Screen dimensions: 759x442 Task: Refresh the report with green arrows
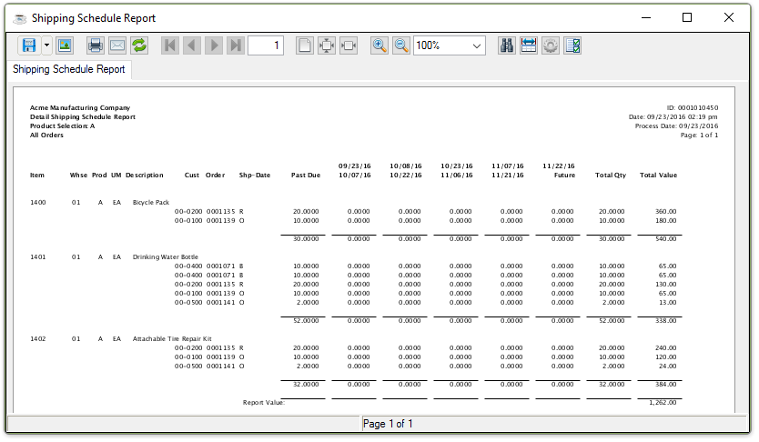(x=139, y=45)
